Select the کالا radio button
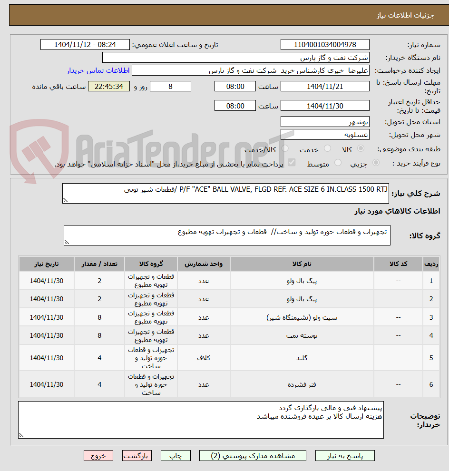 [361, 148]
